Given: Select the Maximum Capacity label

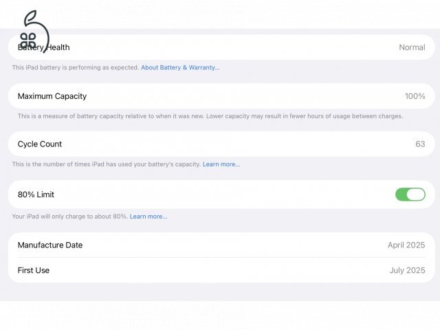Looking at the screenshot, I should (52, 96).
